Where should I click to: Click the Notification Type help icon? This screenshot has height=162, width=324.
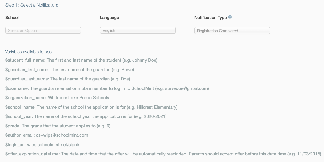pos(230,17)
